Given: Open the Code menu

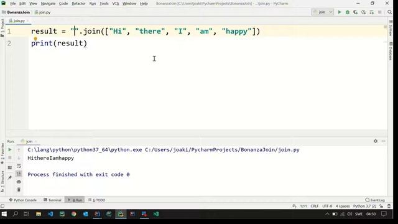Looking at the screenshot, I should click(63, 4).
